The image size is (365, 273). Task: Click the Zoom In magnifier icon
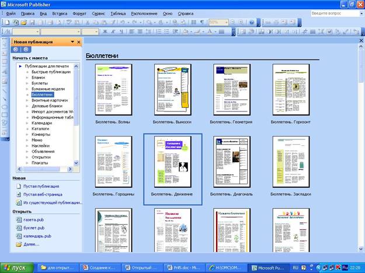[241, 22]
